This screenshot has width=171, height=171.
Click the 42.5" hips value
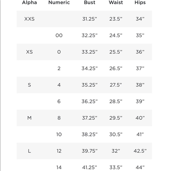coord(140,151)
